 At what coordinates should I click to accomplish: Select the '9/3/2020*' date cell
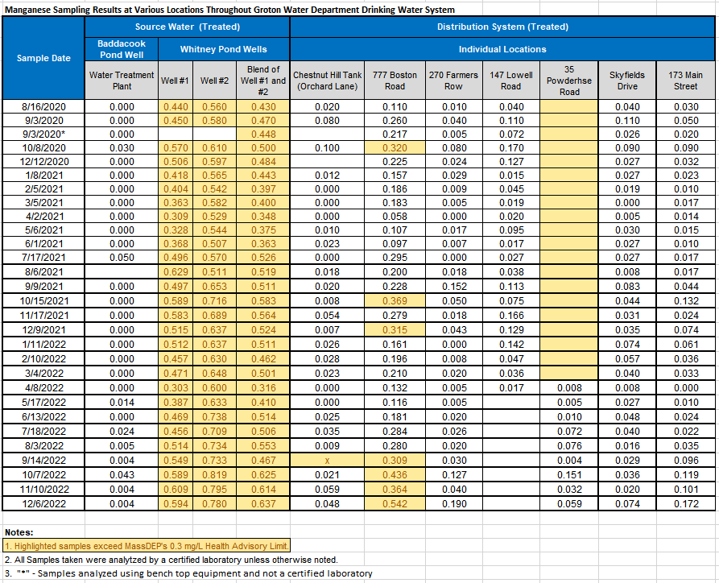pos(43,134)
